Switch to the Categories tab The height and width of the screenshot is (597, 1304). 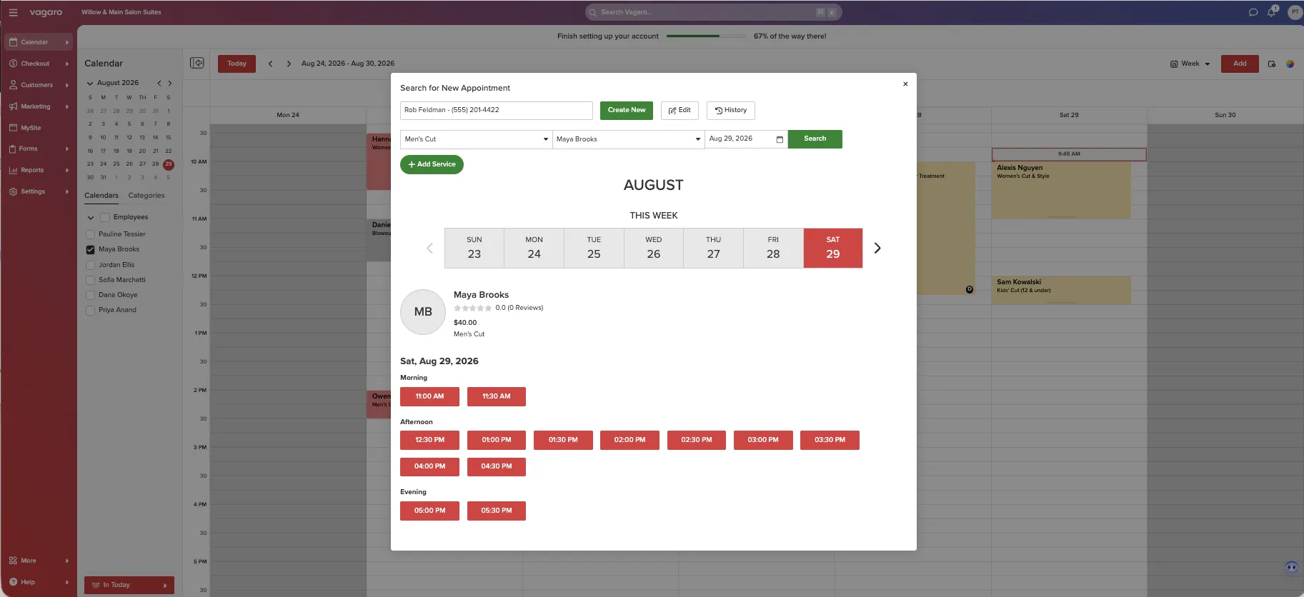[146, 196]
